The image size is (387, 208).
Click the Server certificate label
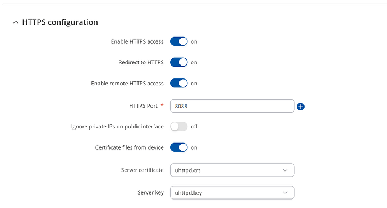click(142, 170)
